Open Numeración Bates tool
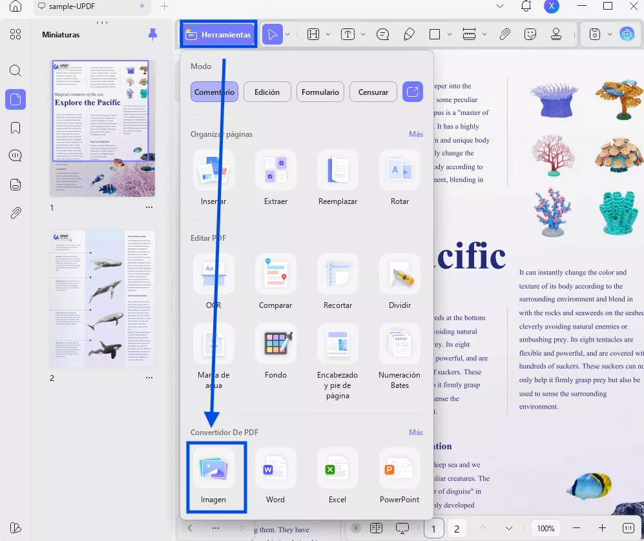Screen dimensions: 644x541 tap(400, 356)
